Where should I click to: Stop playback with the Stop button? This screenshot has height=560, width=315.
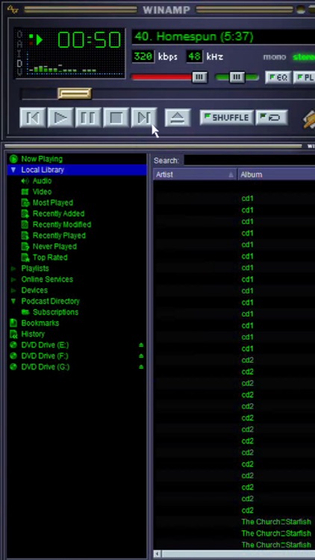[x=116, y=117]
